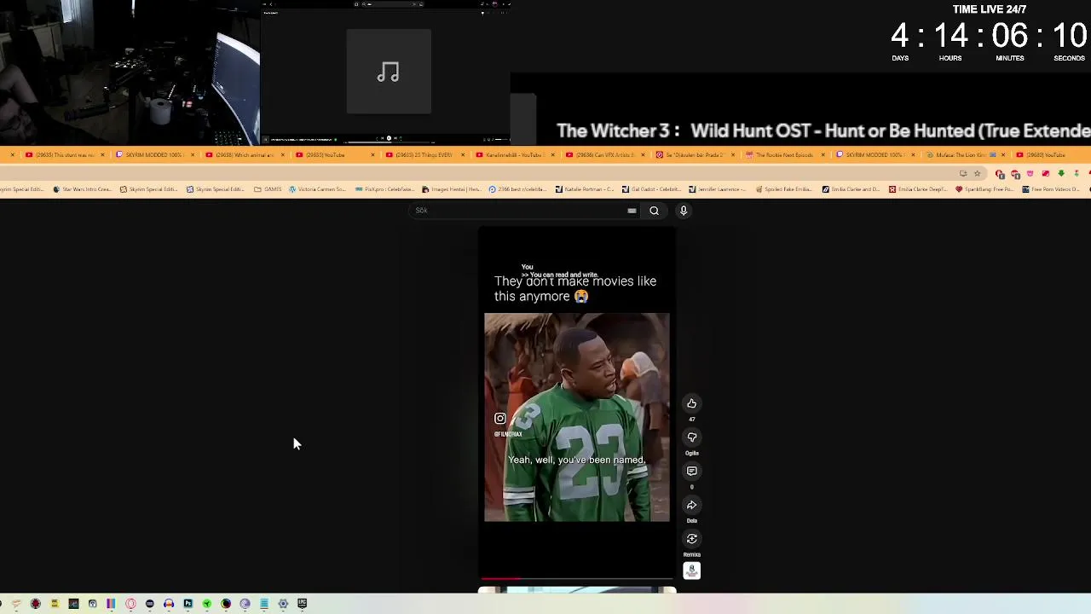The image size is (1091, 614).
Task: Open the Jennifer Lawrence bookmark
Action: 717,189
